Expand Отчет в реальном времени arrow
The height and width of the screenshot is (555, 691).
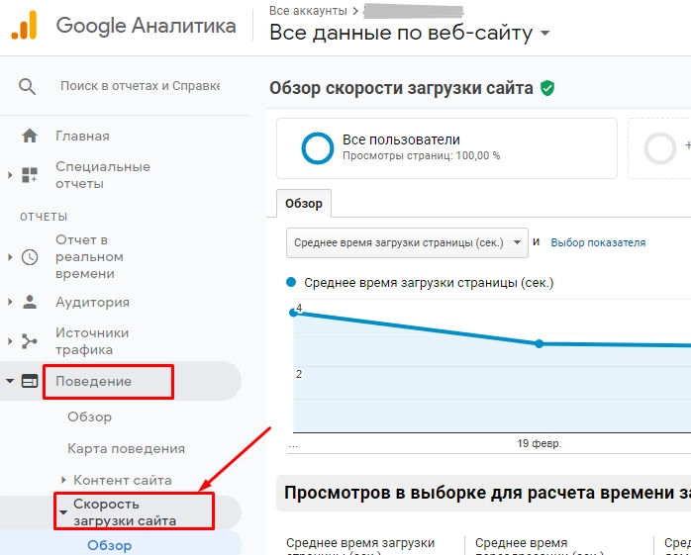(10, 257)
